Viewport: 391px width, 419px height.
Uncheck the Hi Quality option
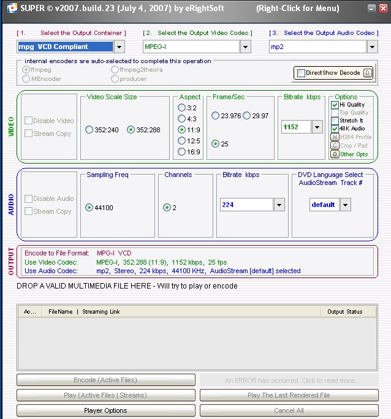pyautogui.click(x=335, y=105)
